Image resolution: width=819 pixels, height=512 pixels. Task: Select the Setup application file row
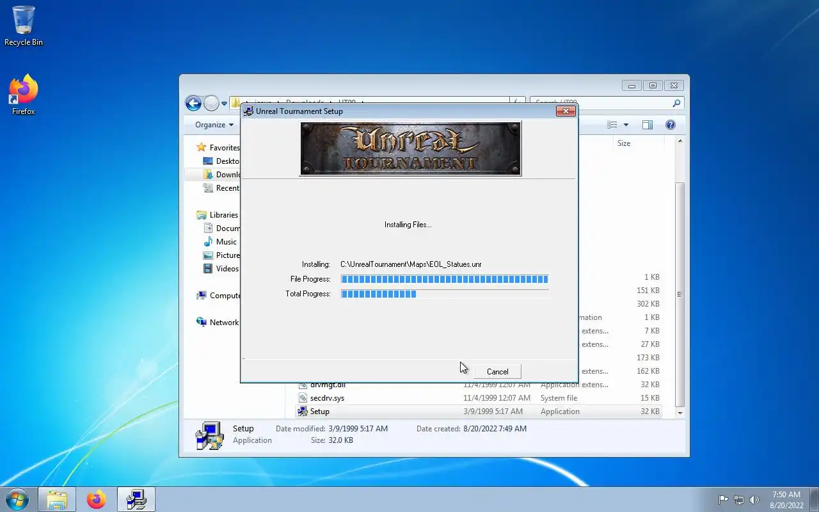479,412
